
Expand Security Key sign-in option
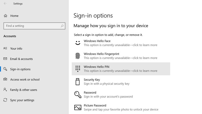click(x=121, y=82)
